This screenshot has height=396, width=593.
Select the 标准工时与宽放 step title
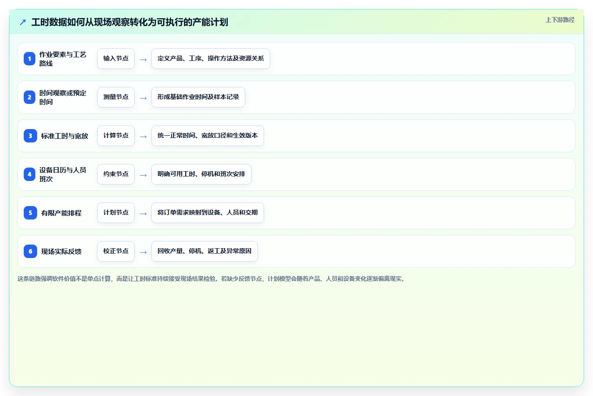pyautogui.click(x=64, y=136)
